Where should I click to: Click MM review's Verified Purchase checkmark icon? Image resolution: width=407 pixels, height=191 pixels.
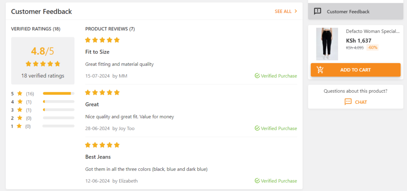pyautogui.click(x=257, y=76)
